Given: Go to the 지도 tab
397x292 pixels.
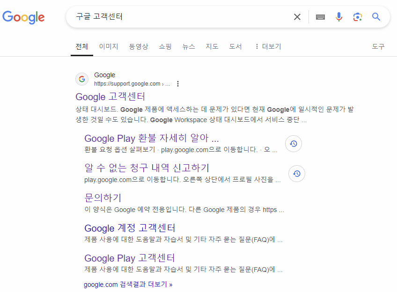Looking at the screenshot, I should click(212, 46).
